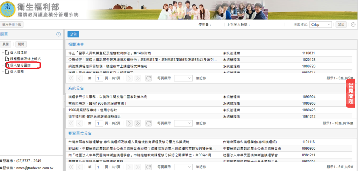Open 個人積分查詢 in the menu tree
This screenshot has width=358, height=171.
(20, 65)
